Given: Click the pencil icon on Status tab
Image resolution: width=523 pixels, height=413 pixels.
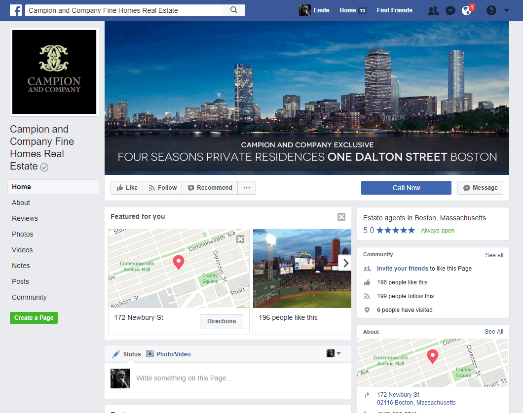Looking at the screenshot, I should click(x=116, y=354).
